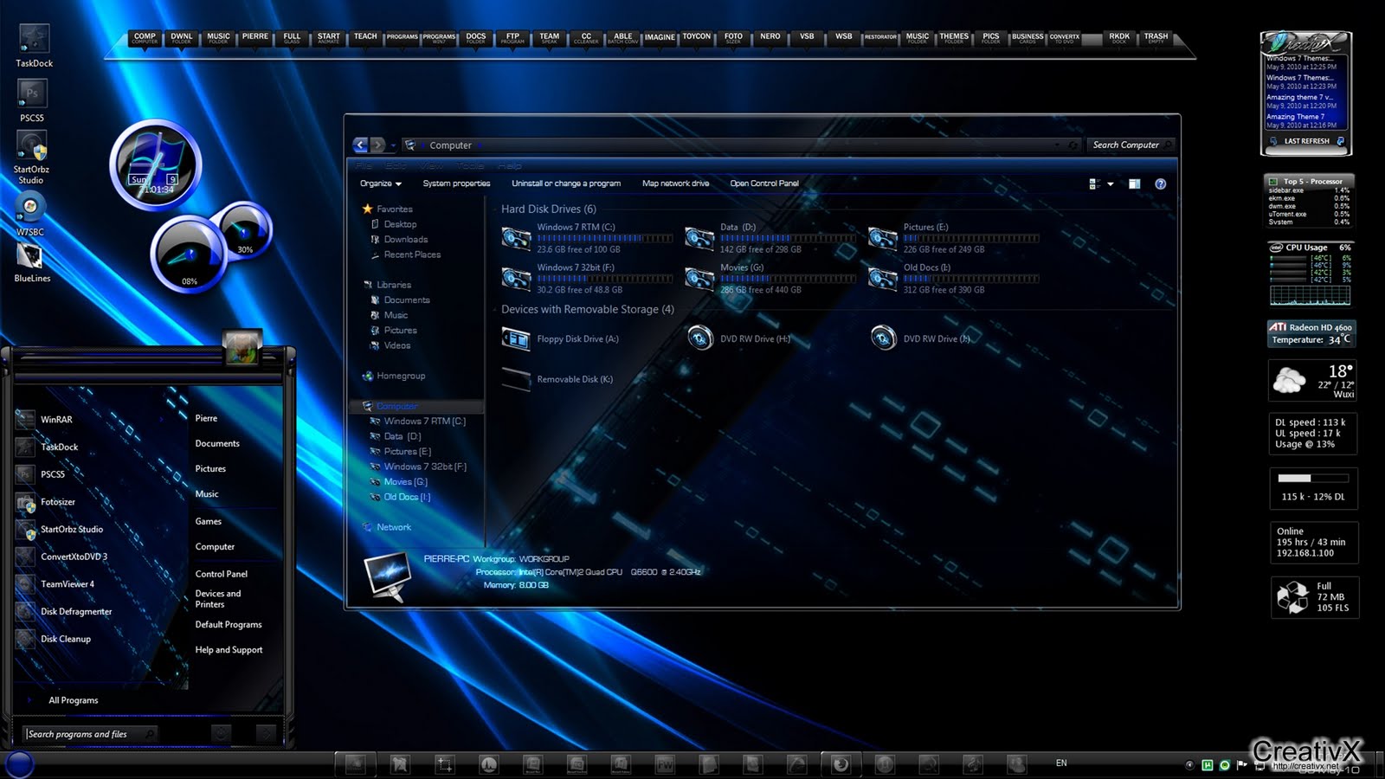The height and width of the screenshot is (779, 1385).
Task: Click WinRAR icon in the Start menu
Action: (26, 420)
